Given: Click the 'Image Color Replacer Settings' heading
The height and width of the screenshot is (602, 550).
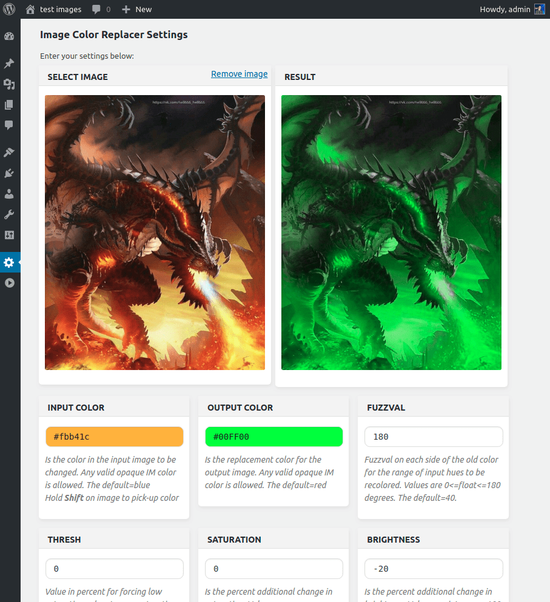Looking at the screenshot, I should pyautogui.click(x=114, y=35).
